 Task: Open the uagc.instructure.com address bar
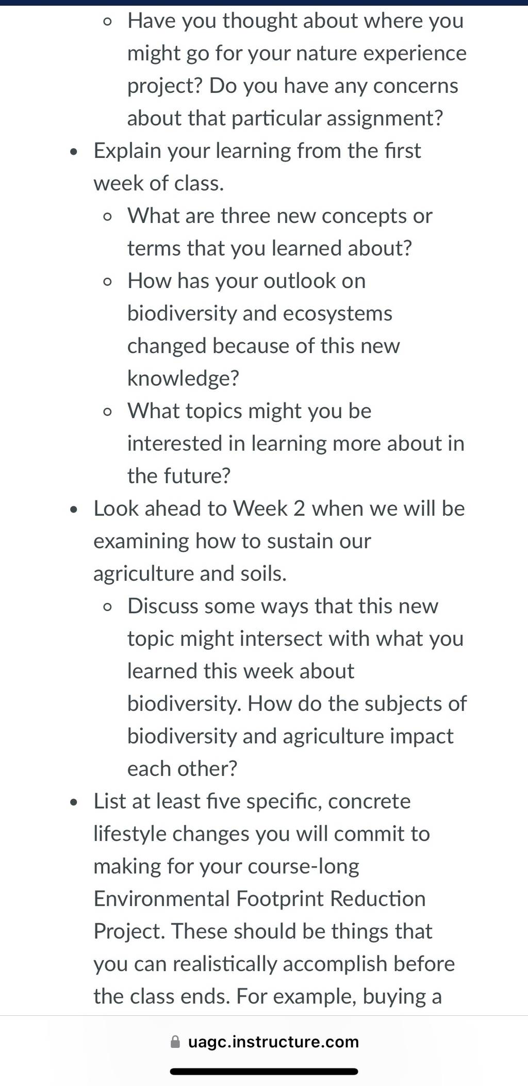[x=264, y=1042]
